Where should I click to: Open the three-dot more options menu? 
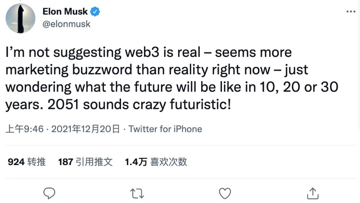pos(350,12)
